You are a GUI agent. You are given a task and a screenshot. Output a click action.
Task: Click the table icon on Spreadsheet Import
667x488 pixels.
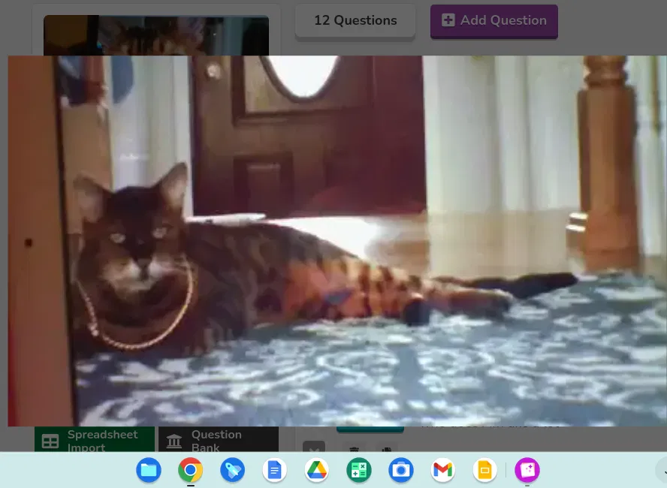point(50,441)
